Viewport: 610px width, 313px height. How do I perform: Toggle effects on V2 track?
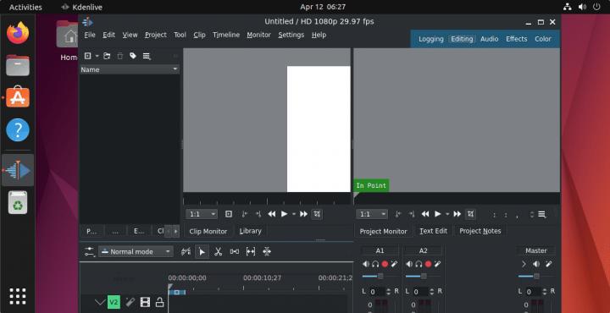click(130, 302)
